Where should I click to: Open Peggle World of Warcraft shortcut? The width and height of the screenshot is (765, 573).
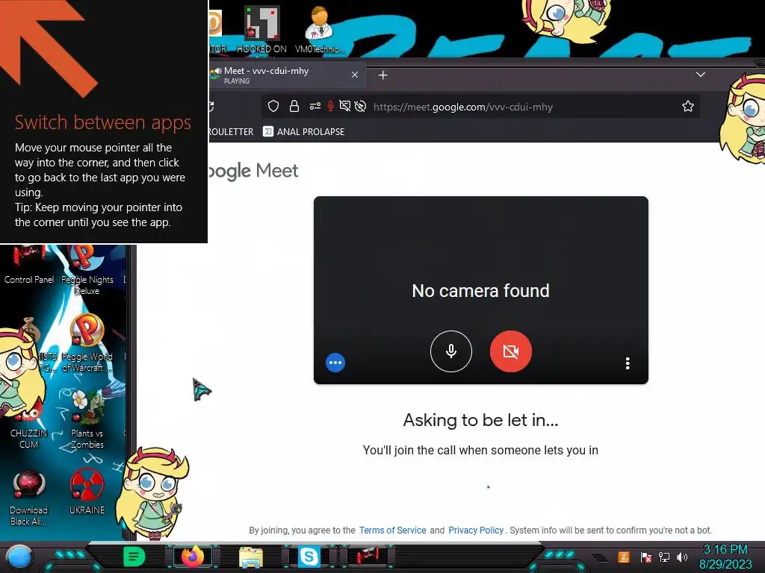pyautogui.click(x=87, y=343)
